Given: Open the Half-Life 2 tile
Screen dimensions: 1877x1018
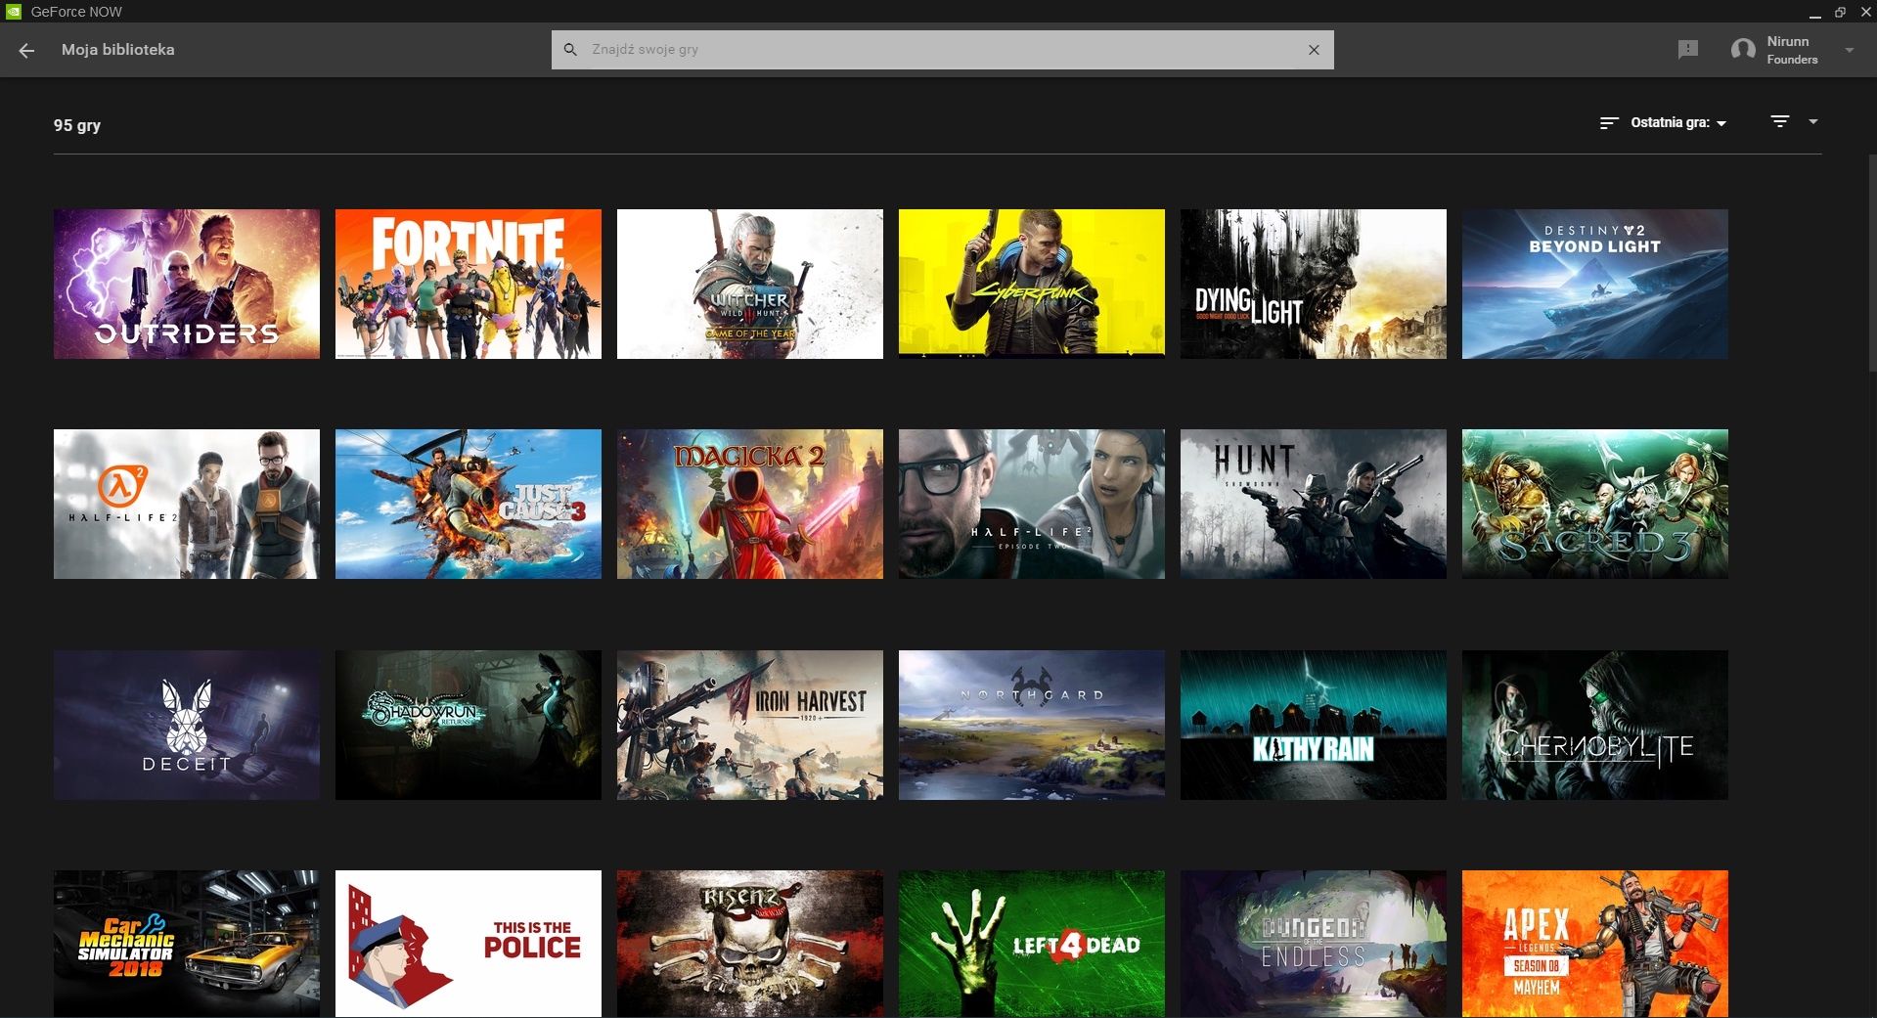Looking at the screenshot, I should pyautogui.click(x=186, y=504).
